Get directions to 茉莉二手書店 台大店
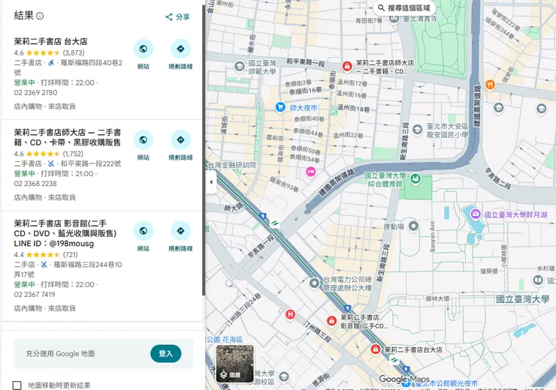The height and width of the screenshot is (390, 556). click(x=180, y=49)
